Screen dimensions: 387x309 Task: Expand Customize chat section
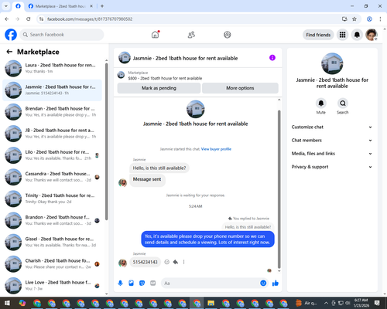coord(332,127)
